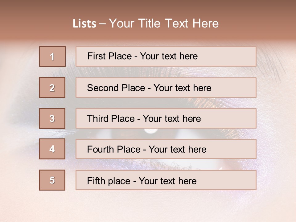Click the Second Place text bar
This screenshot has height=222, width=296.
pos(166,88)
